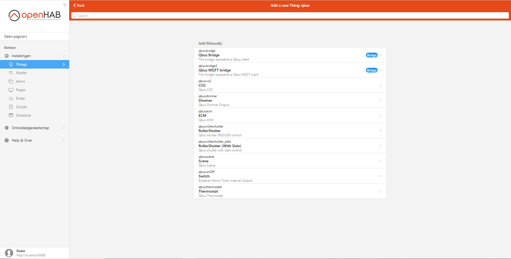Click the Bridge badge on Qbus Bridge

coord(372,55)
